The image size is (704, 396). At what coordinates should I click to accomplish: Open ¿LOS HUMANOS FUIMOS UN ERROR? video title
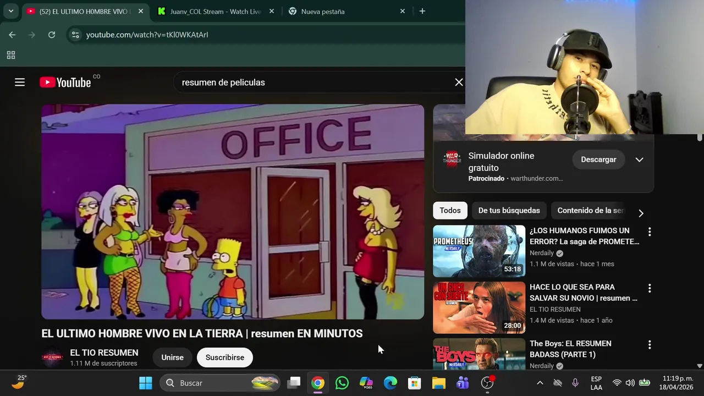point(584,236)
